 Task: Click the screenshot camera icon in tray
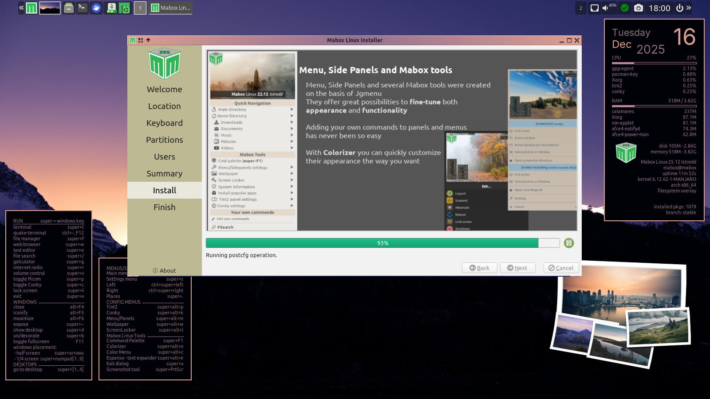[x=638, y=8]
